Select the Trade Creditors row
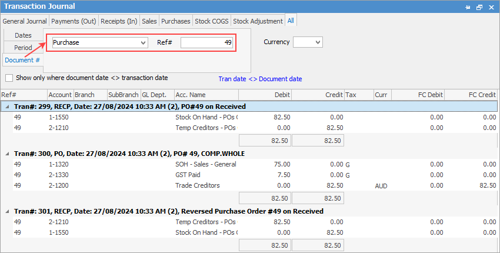 198,185
